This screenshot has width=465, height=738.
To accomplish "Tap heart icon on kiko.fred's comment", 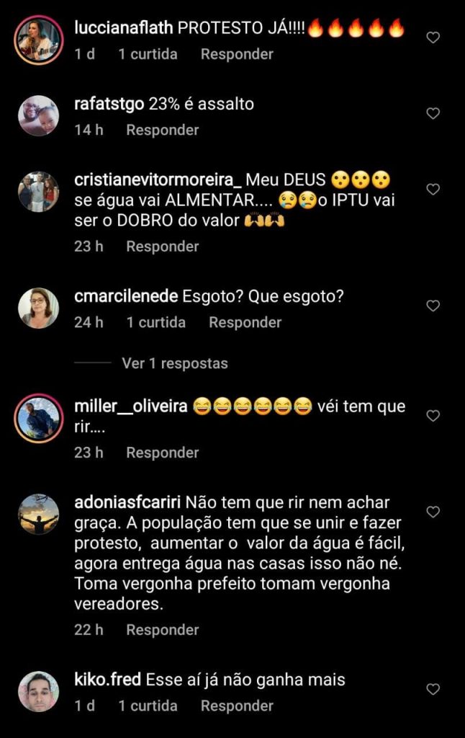I will point(433,690).
